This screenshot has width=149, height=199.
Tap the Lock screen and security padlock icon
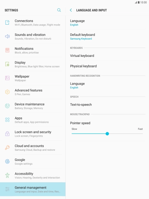[x=7, y=134]
